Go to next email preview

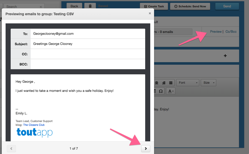tap(146, 149)
